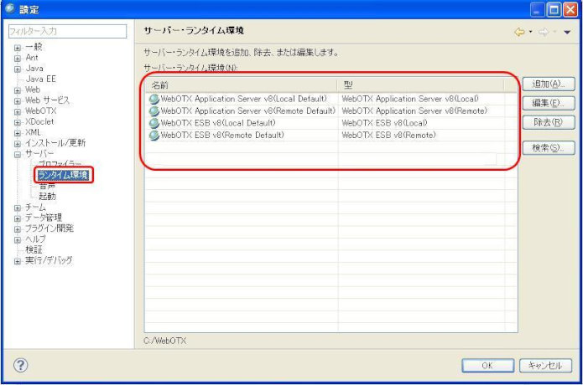Collapse the サーバー tree node
Image resolution: width=583 pixels, height=385 pixels.
pos(17,155)
